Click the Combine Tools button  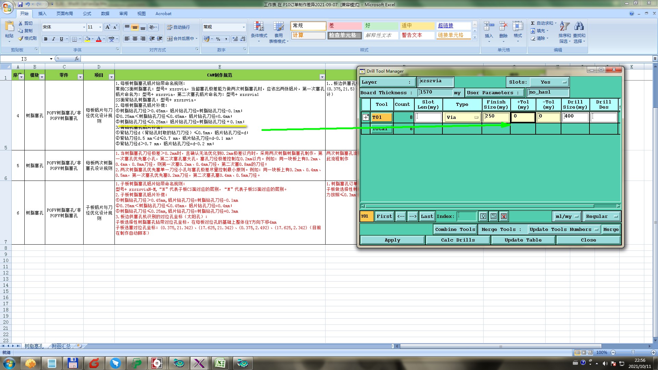coord(455,230)
